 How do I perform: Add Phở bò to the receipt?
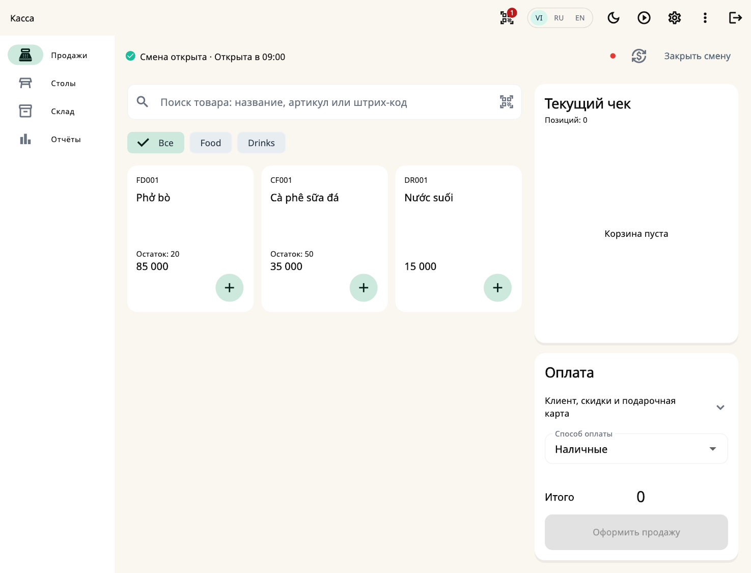tap(230, 288)
